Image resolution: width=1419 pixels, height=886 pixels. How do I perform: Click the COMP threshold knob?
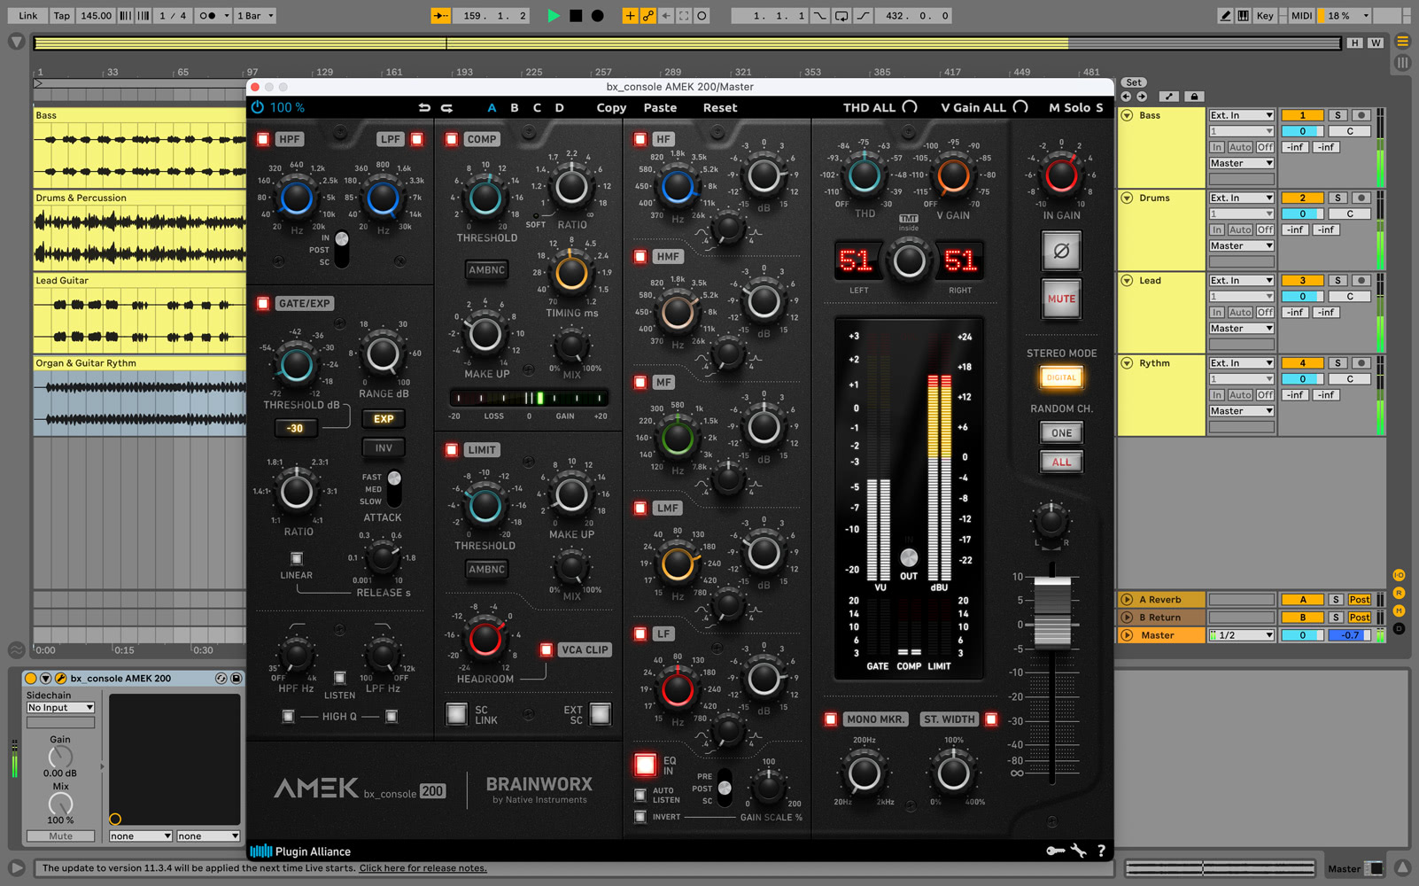click(485, 198)
